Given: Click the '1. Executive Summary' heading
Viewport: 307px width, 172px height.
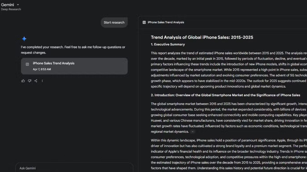Looking at the screenshot, I should coord(168,44).
